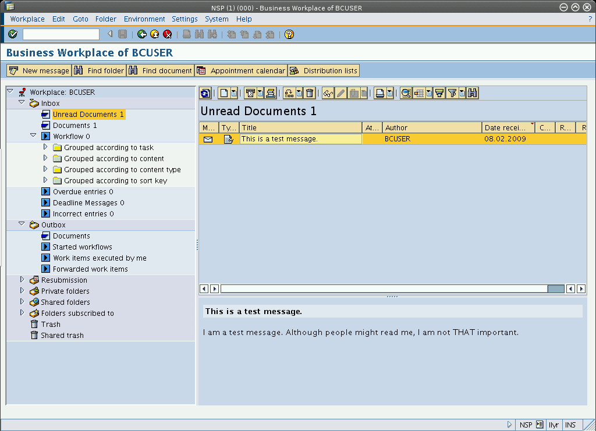Click the red Cancel icon
This screenshot has width=596, height=431.
click(x=168, y=34)
